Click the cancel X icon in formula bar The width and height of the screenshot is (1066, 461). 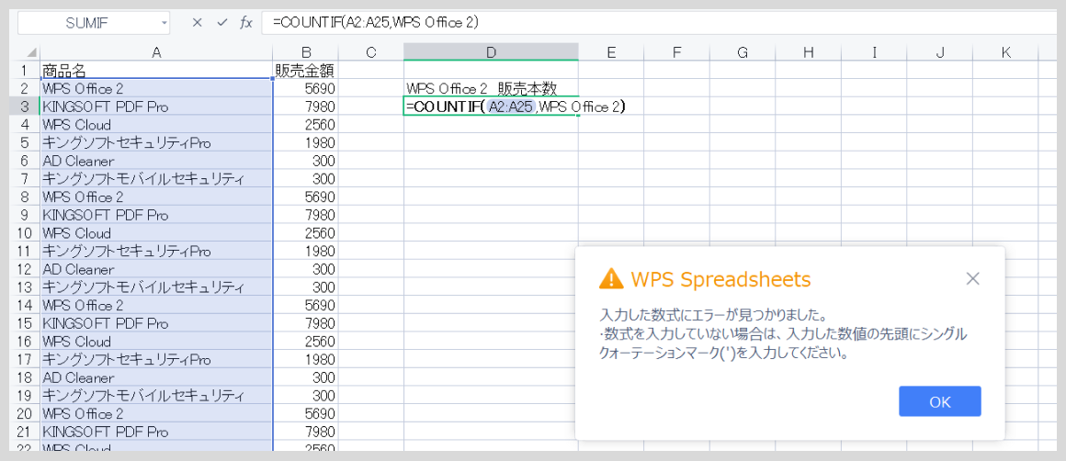click(x=198, y=22)
